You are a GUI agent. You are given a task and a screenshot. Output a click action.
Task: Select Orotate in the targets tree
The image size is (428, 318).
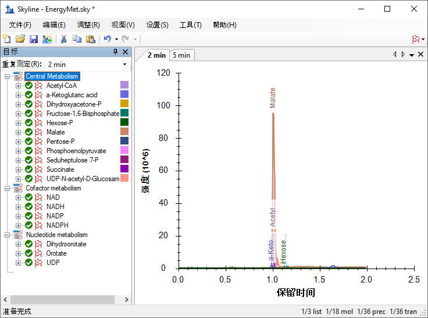[x=56, y=253]
